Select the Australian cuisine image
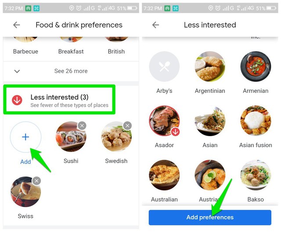The image size is (281, 232). pos(164,175)
